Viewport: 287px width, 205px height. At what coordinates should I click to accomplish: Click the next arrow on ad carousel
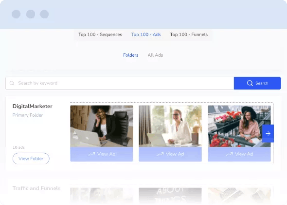[x=268, y=133]
